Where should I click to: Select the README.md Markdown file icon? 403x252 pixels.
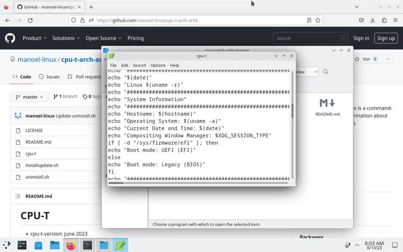click(327, 107)
